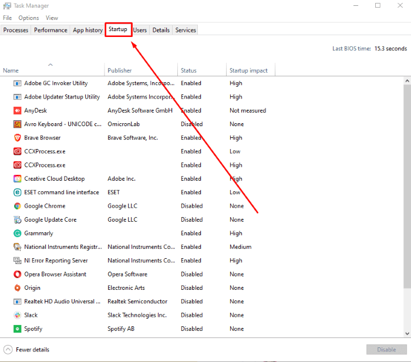Image resolution: width=411 pixels, height=362 pixels.
Task: Select Slack Technologies Inc. publisher text
Action: coord(137,315)
